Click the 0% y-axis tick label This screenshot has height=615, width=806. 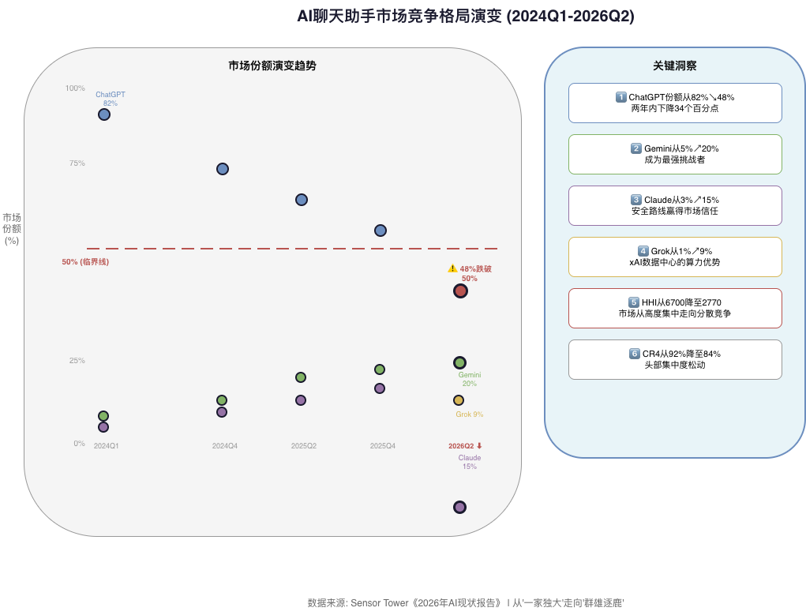point(79,443)
